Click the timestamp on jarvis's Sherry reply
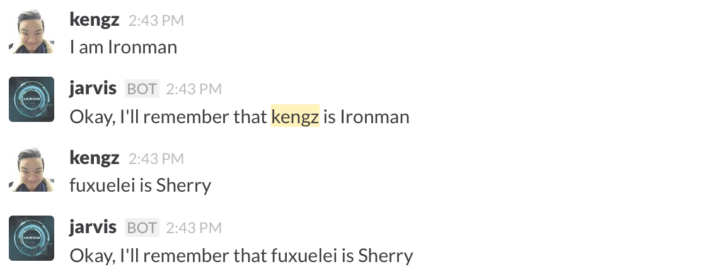Viewport: 716px width, 274px height. (x=194, y=227)
